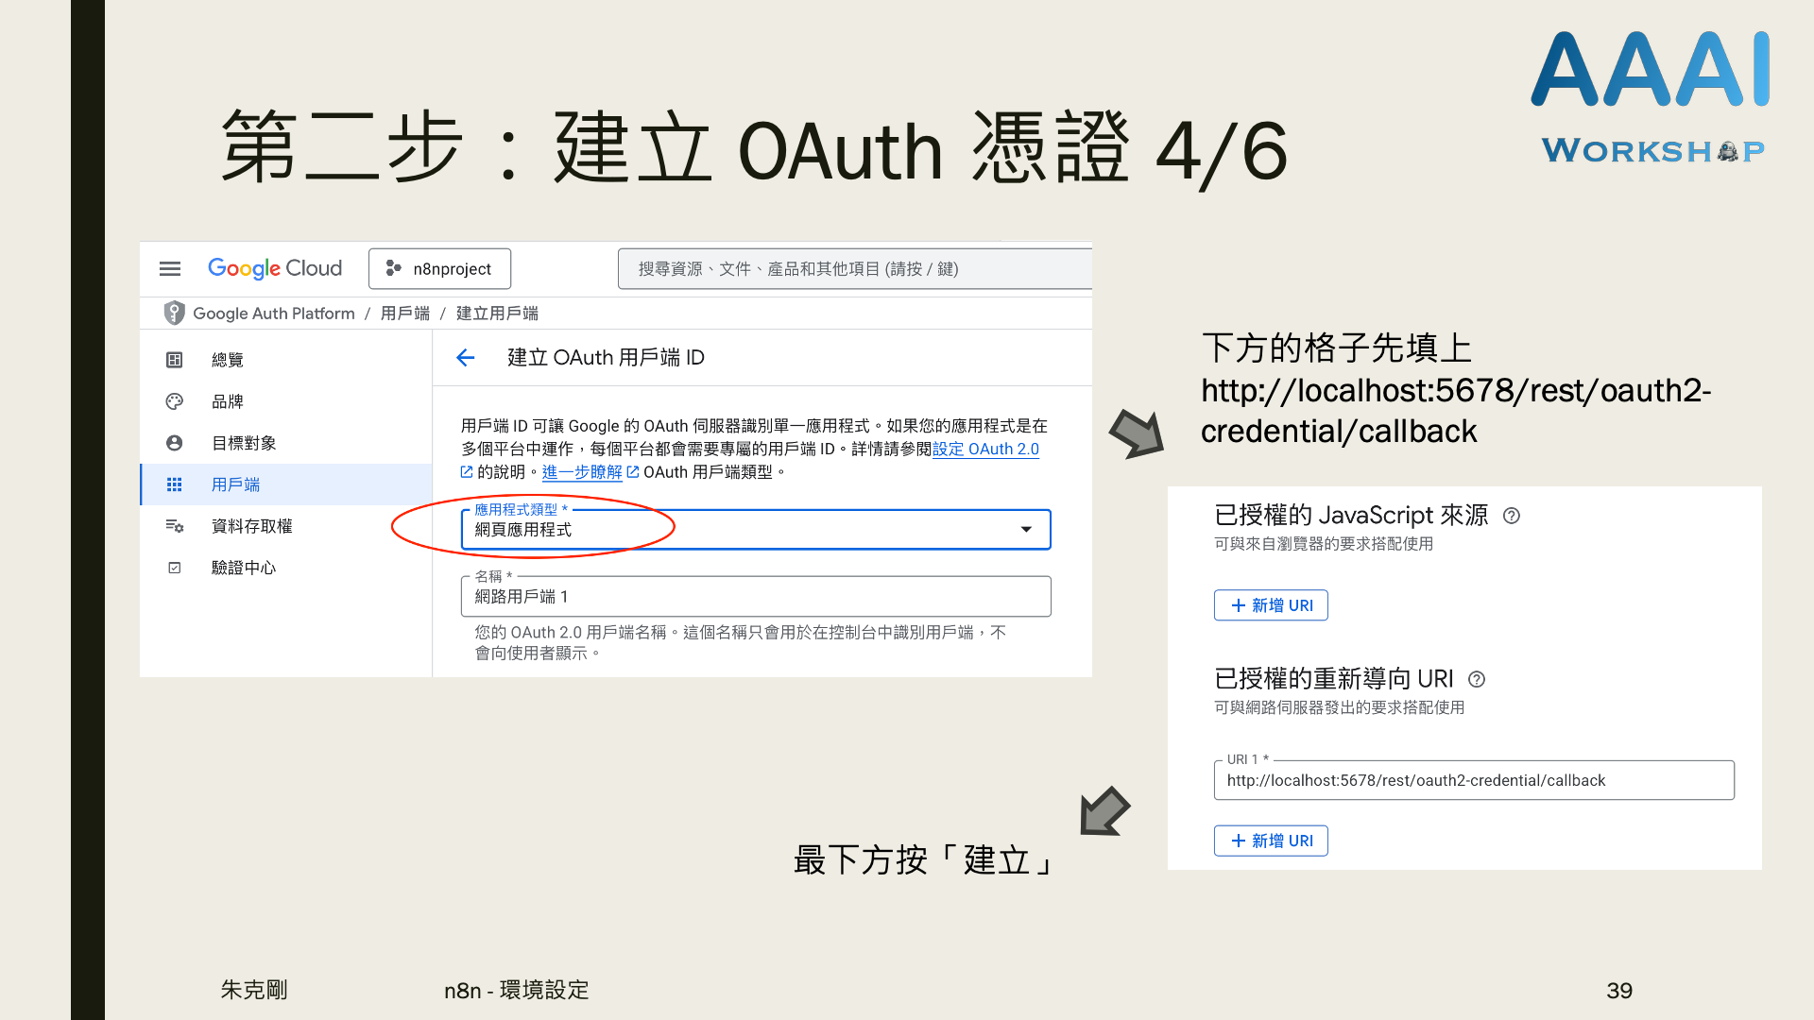Click the Google Auth Platform shield icon
The height and width of the screenshot is (1020, 1814).
point(174,313)
